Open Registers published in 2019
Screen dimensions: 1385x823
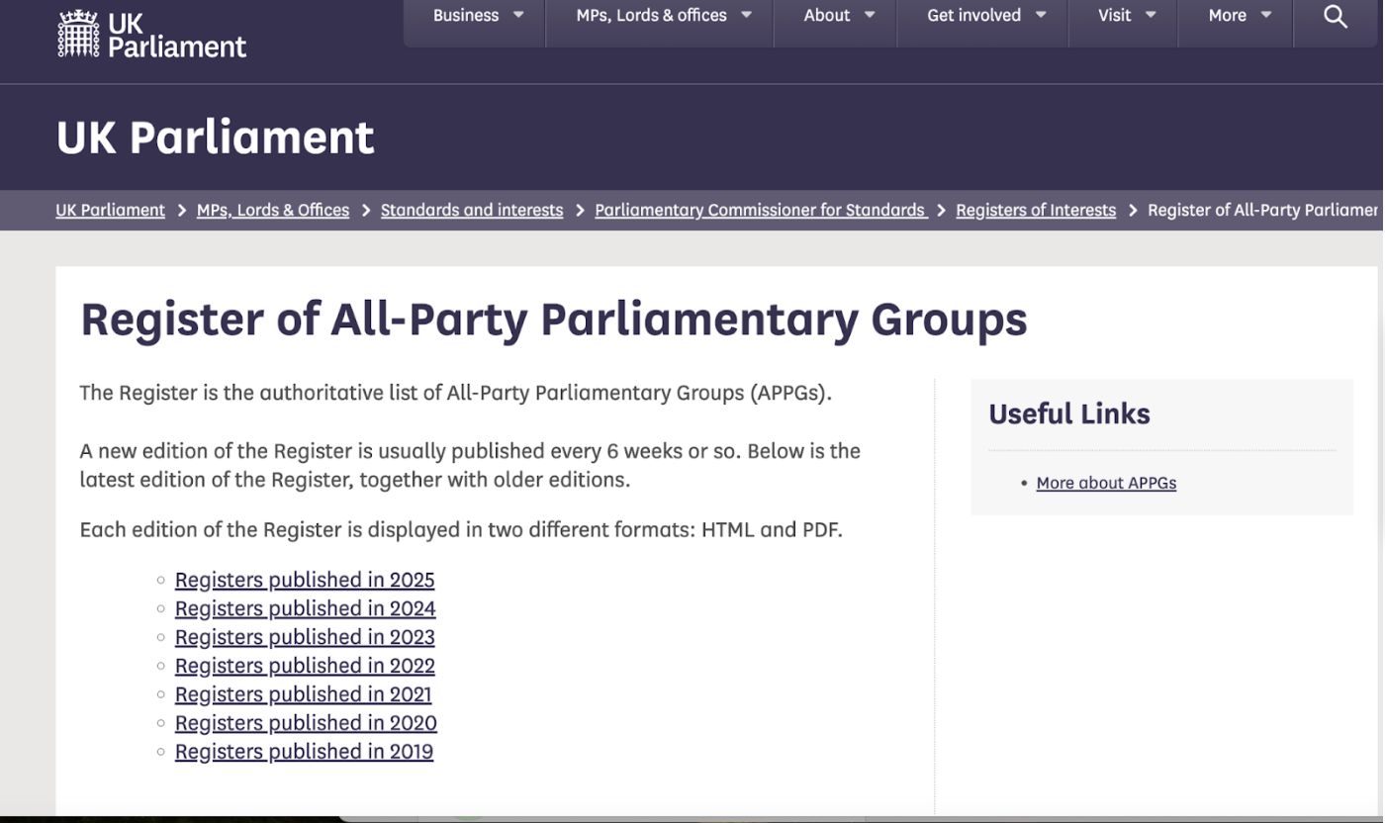304,752
